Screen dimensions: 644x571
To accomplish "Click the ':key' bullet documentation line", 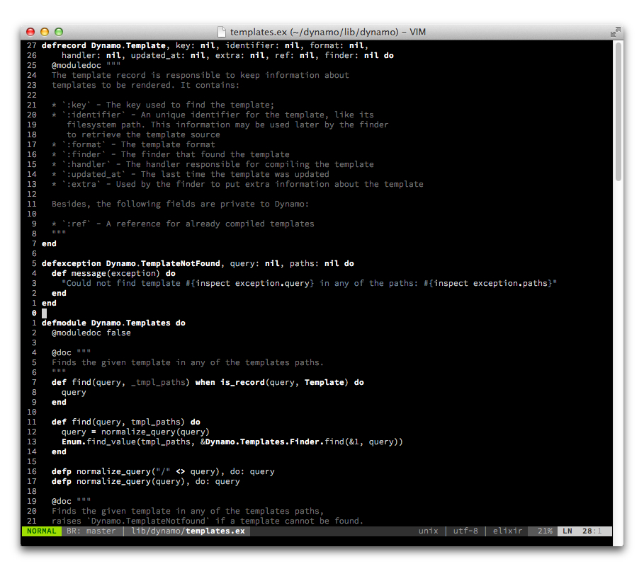I will 163,105.
